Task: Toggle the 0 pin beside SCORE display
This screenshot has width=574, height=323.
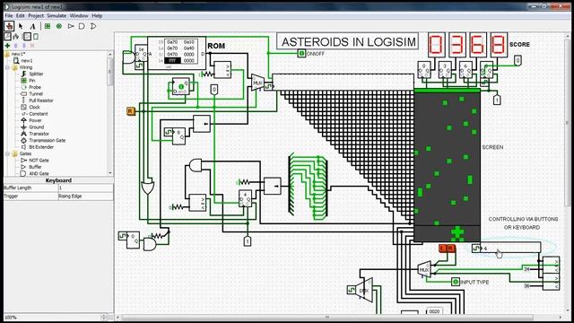Action: 517,60
